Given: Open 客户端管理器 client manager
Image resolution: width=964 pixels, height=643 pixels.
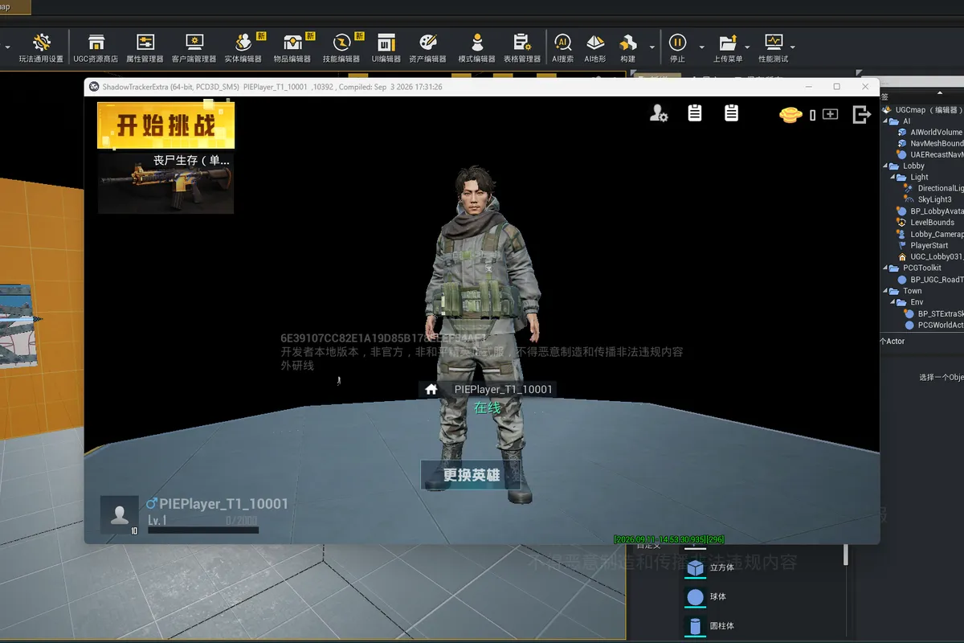Looking at the screenshot, I should coord(194,48).
